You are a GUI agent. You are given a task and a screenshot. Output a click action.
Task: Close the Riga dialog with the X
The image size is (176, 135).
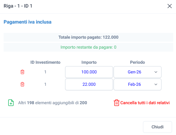coord(170,6)
